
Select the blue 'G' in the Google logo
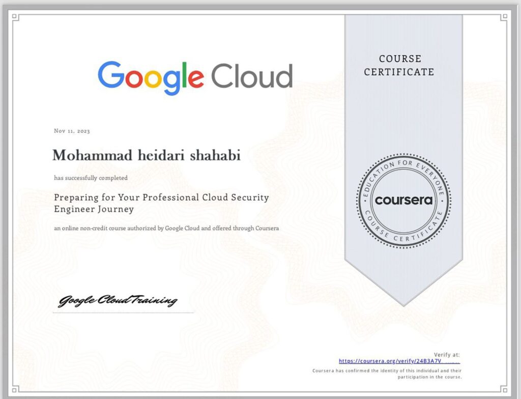pyautogui.click(x=110, y=75)
